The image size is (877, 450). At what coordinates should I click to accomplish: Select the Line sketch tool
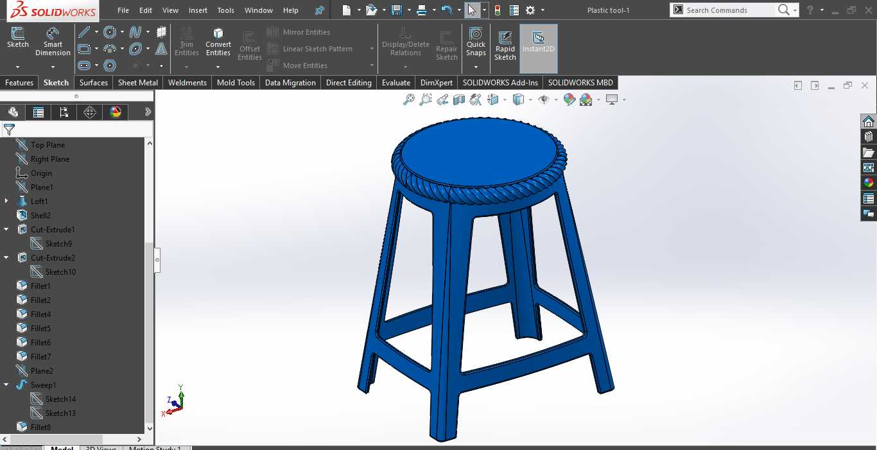[83, 32]
